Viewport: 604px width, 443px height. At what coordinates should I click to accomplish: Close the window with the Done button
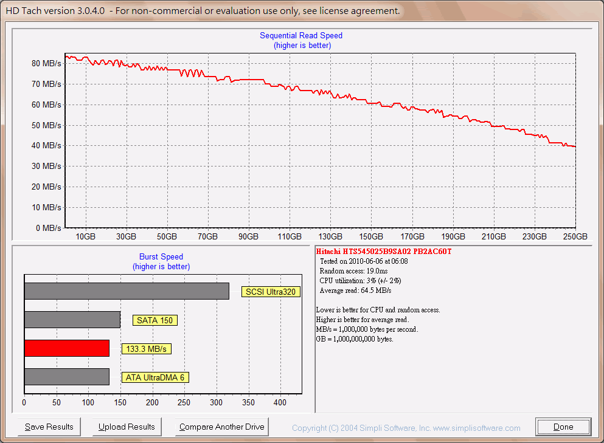click(x=563, y=427)
